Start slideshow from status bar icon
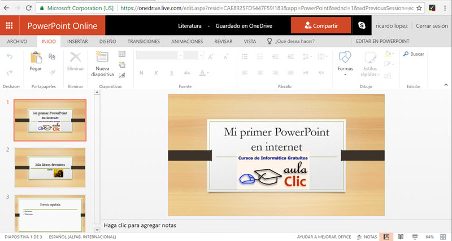Image resolution: width=452 pixels, height=241 pixels. pyautogui.click(x=415, y=236)
